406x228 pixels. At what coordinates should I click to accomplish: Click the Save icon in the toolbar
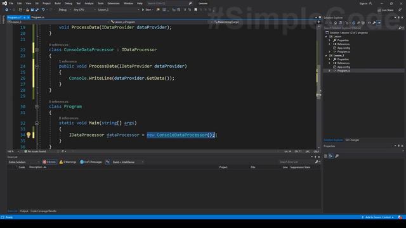(32, 9)
